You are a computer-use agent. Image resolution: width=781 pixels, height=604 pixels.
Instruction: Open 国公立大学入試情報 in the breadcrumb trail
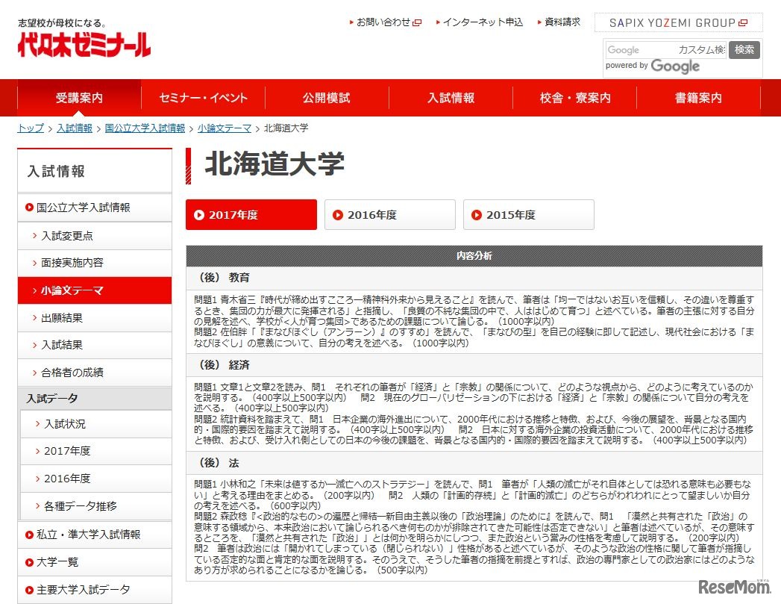coord(145,128)
